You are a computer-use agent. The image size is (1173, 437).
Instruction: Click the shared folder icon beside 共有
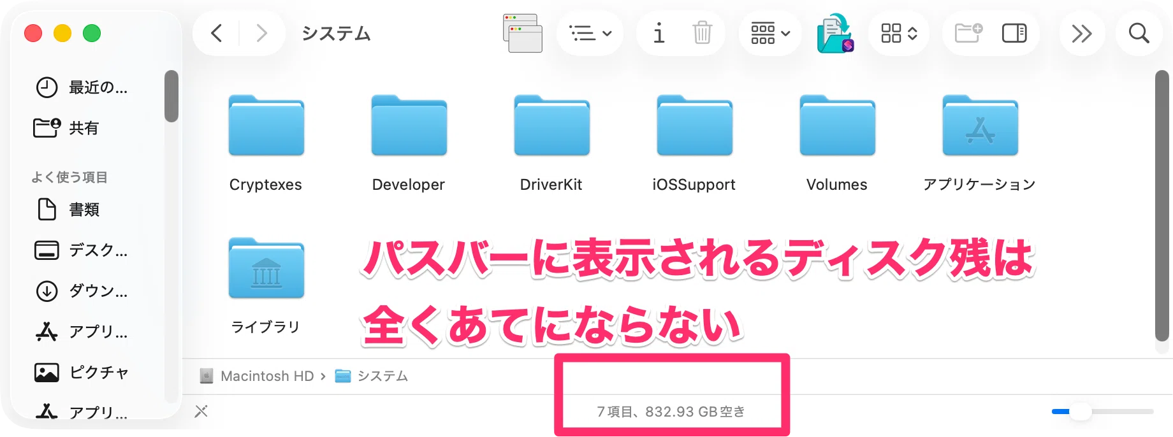(x=47, y=128)
